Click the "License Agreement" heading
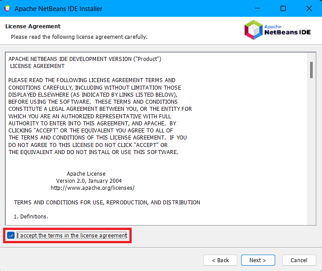322x271 pixels. click(33, 26)
